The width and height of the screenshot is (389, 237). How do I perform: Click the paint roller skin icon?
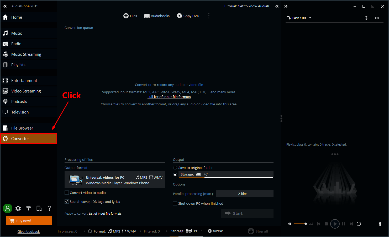pyautogui.click(x=29, y=208)
